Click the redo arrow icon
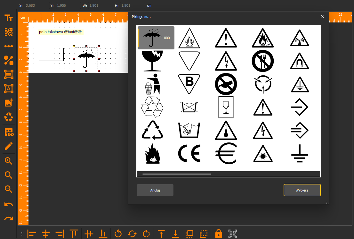Viewport: 354px width, 239px height. [x=9, y=218]
